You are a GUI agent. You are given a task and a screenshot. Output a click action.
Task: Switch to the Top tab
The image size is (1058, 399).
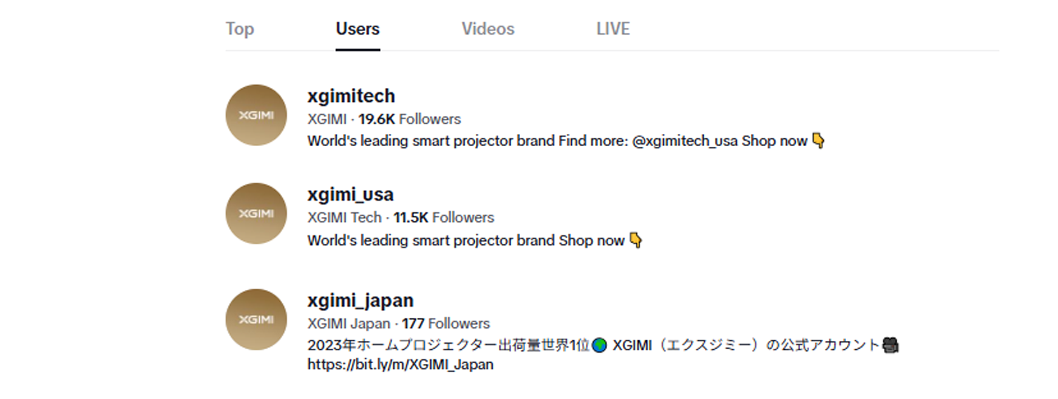coord(240,29)
